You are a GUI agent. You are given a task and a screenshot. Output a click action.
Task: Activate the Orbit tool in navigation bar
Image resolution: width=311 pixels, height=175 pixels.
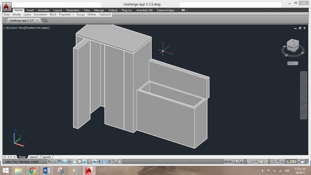304,104
